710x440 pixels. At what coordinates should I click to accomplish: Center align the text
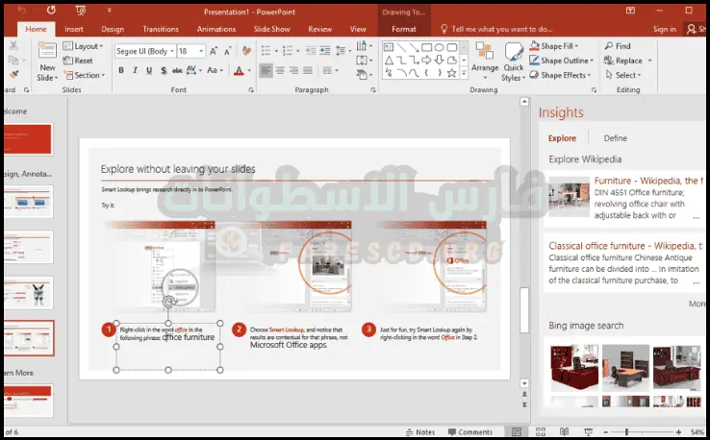click(x=280, y=70)
